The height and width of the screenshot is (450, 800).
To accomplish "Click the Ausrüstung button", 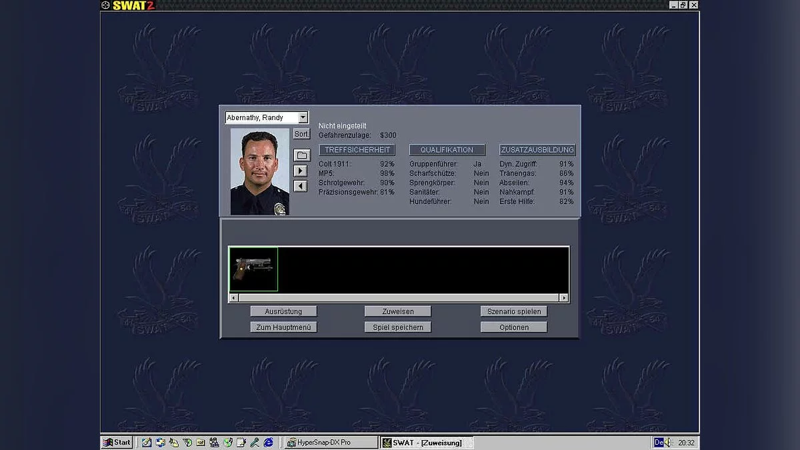I will click(284, 311).
